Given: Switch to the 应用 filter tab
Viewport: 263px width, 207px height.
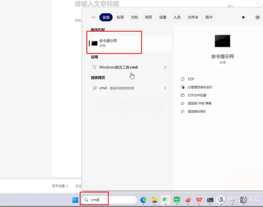Looking at the screenshot, I should click(120, 17).
